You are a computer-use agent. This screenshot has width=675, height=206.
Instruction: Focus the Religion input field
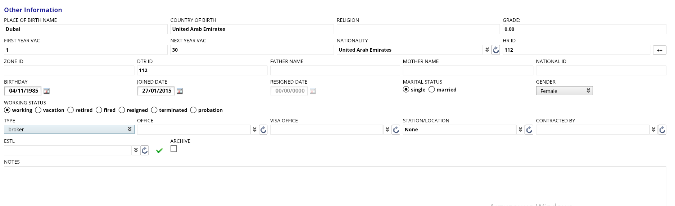pyautogui.click(x=418, y=29)
